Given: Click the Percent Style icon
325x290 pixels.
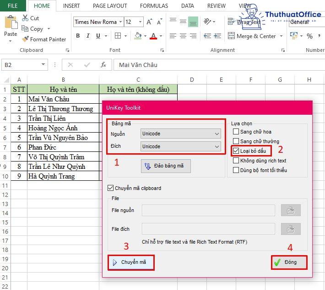Looking at the screenshot, I should [x=309, y=36].
